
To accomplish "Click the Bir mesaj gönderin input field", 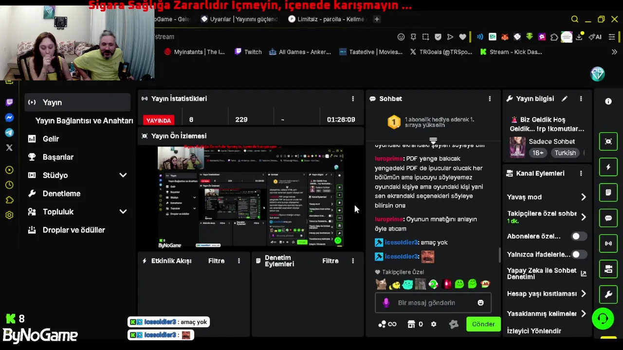I will tap(433, 303).
